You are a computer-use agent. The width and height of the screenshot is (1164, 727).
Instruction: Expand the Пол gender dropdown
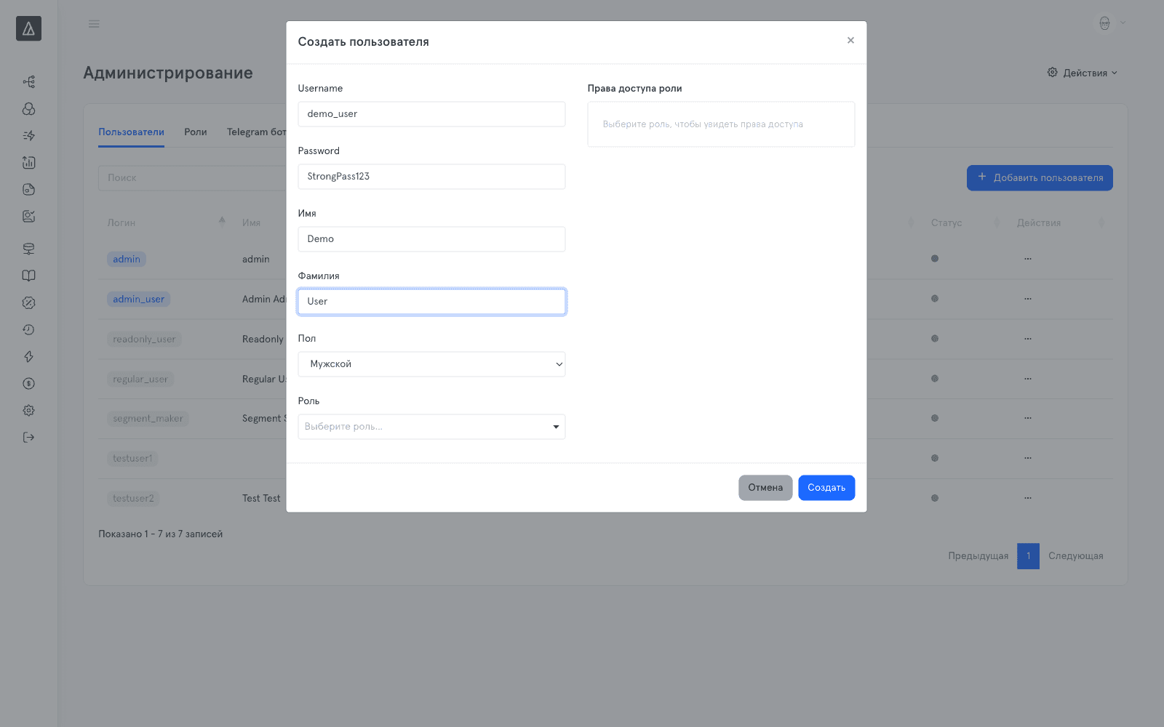click(x=431, y=364)
